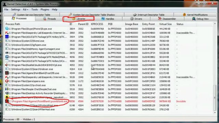Click the status bar Processes 69 text
Viewport: 219px width, 123px height.
pyautogui.click(x=11, y=119)
